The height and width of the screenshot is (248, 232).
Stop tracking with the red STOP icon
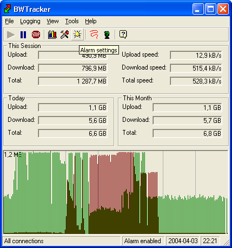coord(36,35)
